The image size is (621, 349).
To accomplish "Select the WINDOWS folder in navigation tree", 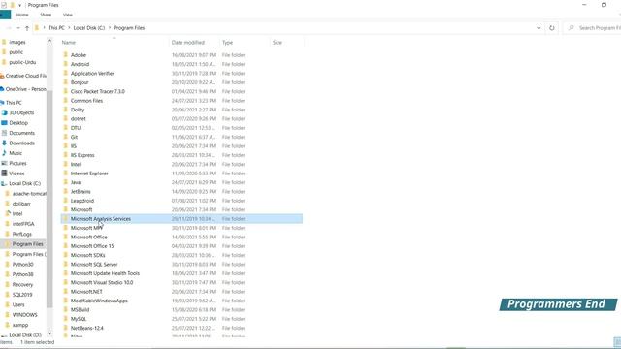I will tap(24, 315).
